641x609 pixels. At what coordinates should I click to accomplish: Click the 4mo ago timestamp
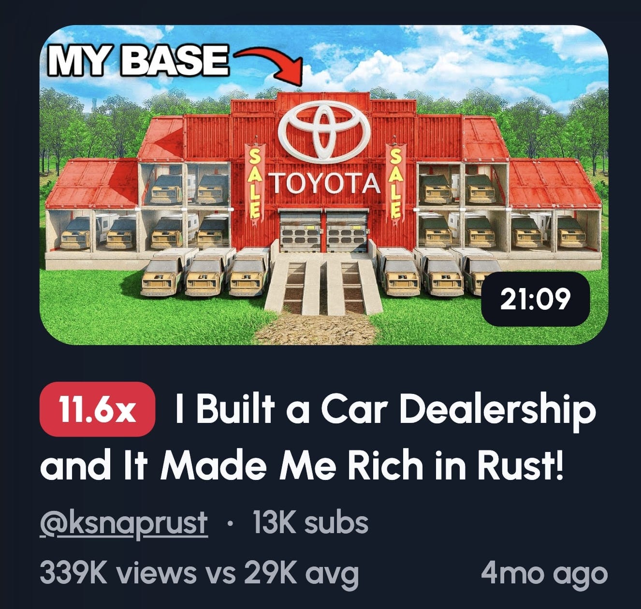[x=544, y=573]
